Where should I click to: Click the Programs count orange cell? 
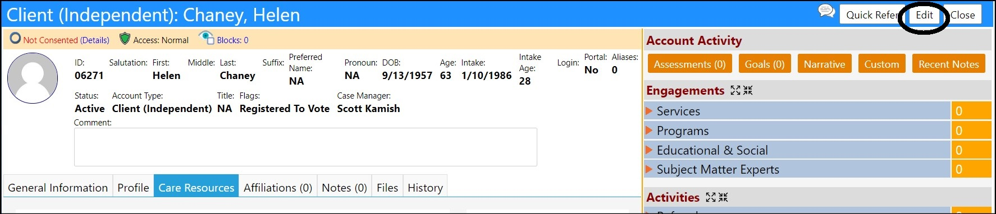(971, 131)
